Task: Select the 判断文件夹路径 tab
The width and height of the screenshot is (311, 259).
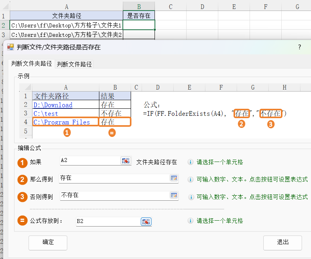Action: pos(31,64)
